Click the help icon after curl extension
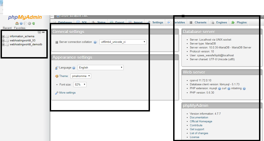This screenshot has height=141, width=264. tap(229, 89)
